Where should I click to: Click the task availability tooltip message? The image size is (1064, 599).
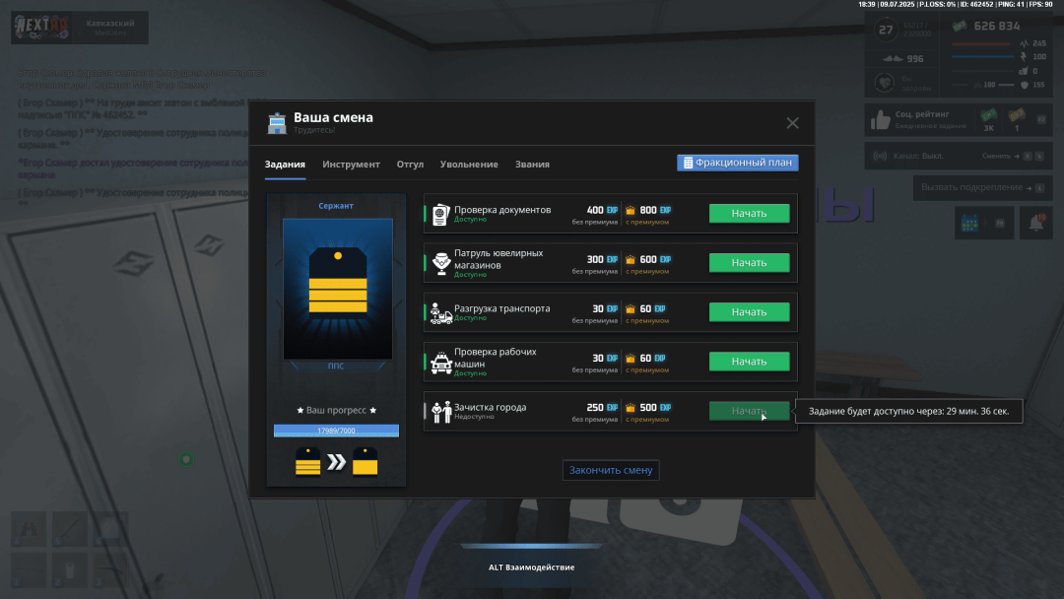908,411
